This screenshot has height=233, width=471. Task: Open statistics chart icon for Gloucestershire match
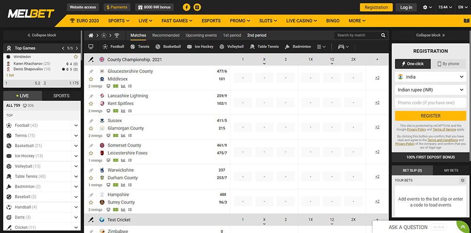tap(123, 86)
